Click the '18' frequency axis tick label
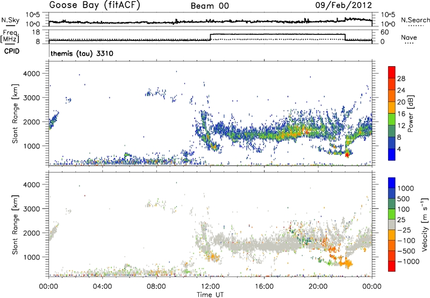 pyautogui.click(x=36, y=32)
